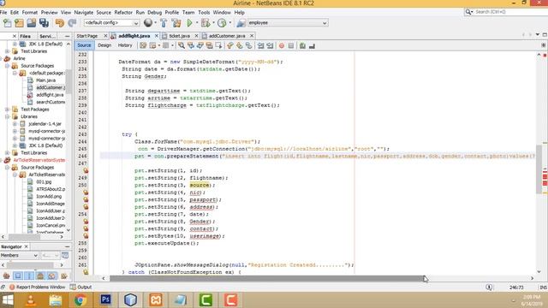This screenshot has height=308, width=548.
Task: Switch to the addCustomer.java tab
Action: point(227,36)
